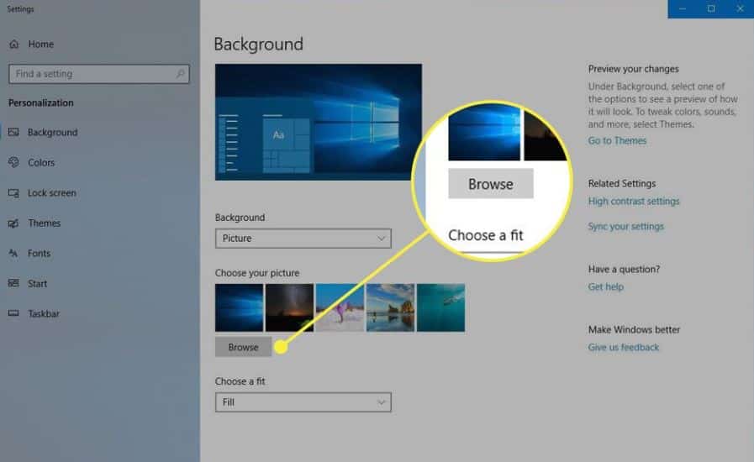This screenshot has height=462, width=754.
Task: Follow the Go to Themes link
Action: tap(617, 141)
